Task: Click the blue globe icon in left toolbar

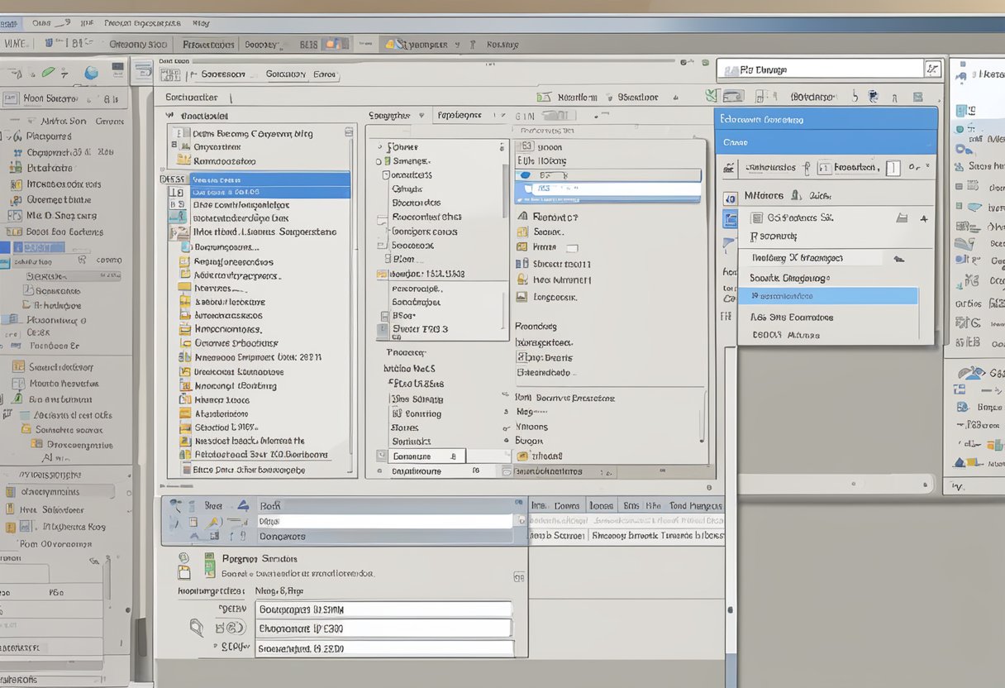Action: tap(91, 73)
